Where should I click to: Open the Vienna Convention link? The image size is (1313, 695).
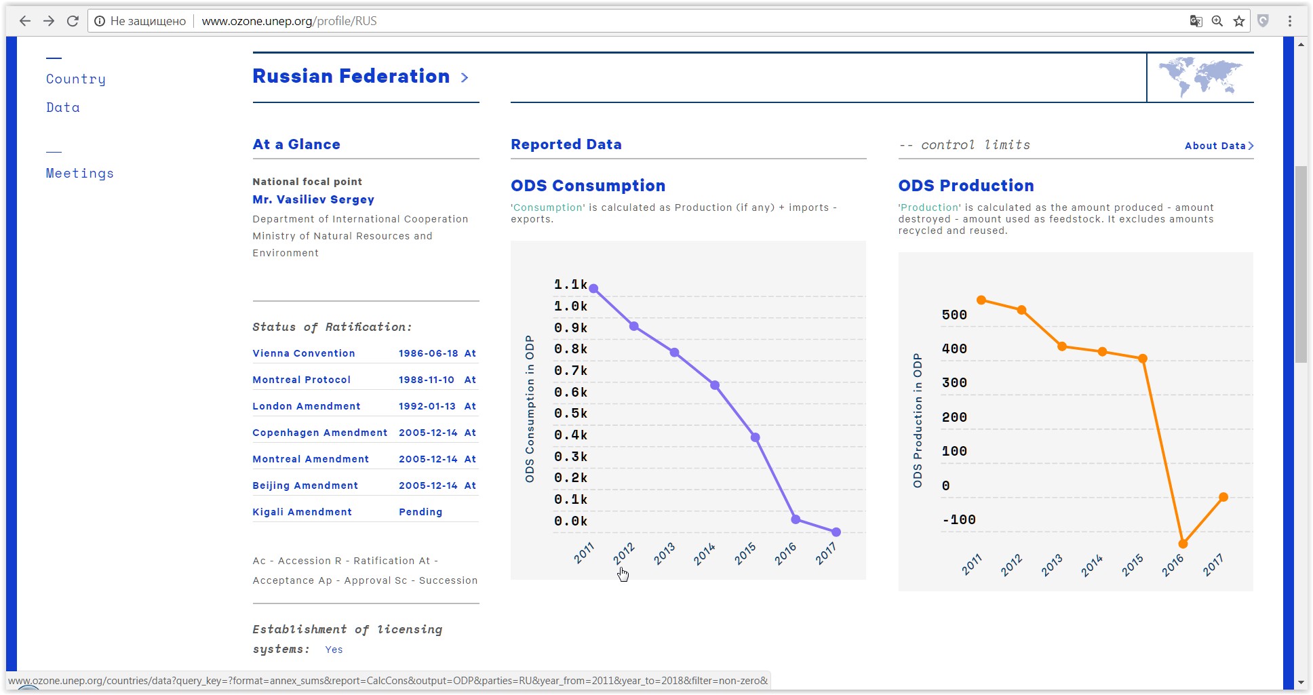[304, 353]
